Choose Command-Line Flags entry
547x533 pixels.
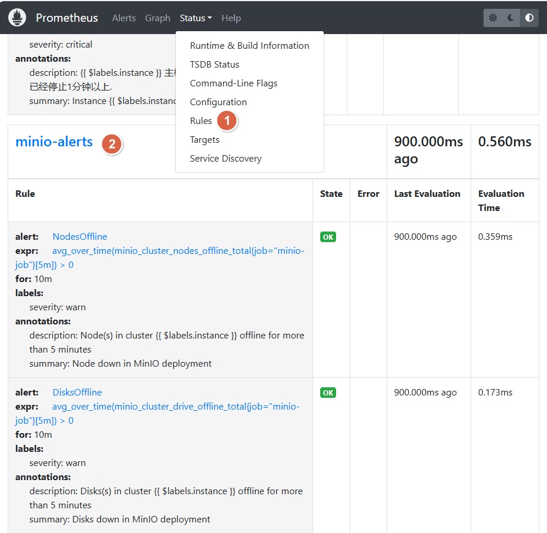point(250,83)
